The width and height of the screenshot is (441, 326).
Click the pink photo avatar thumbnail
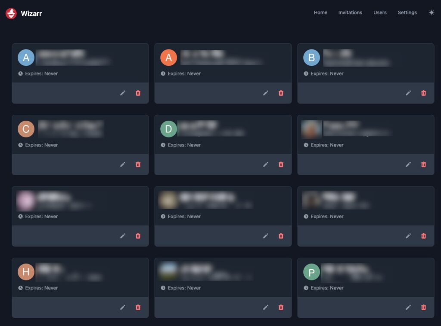coord(25,200)
